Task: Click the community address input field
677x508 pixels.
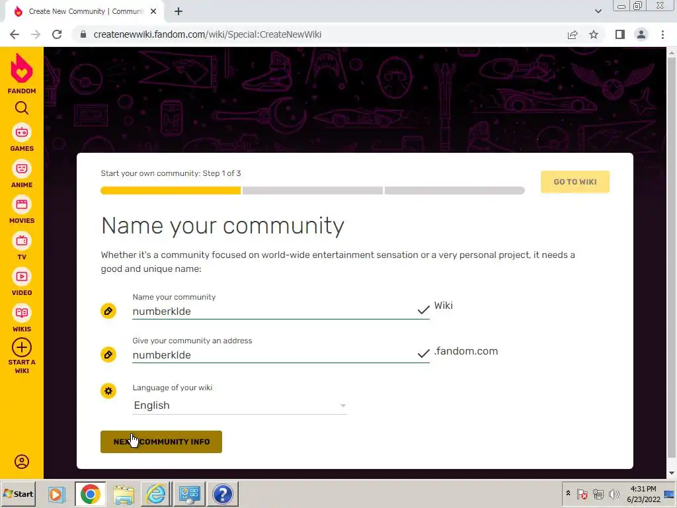Action: (280, 355)
